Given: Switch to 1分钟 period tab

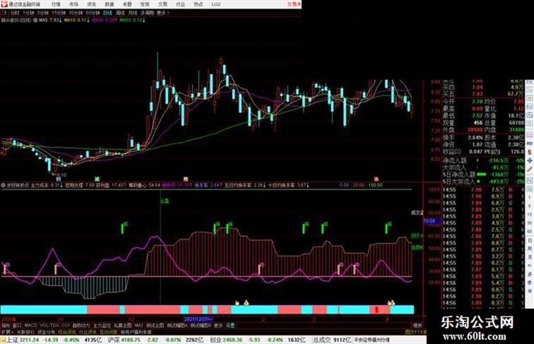Looking at the screenshot, I should click(28, 13).
